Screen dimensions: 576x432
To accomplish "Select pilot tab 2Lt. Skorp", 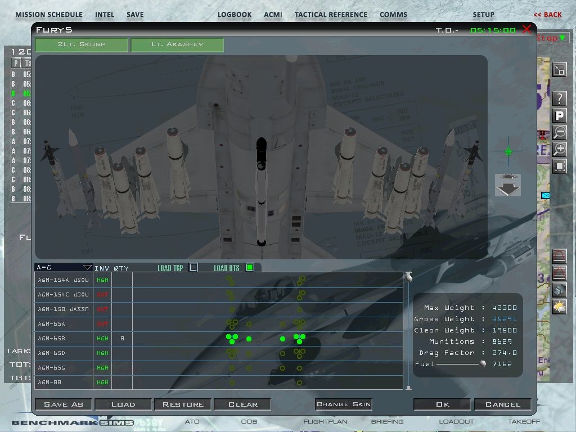I will point(82,44).
